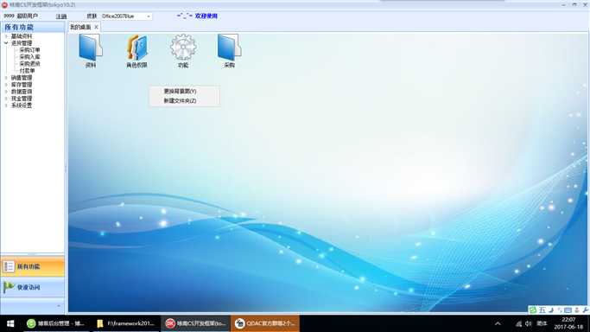
Task: Click the 五 wubi mode icon
Action: tap(542, 310)
